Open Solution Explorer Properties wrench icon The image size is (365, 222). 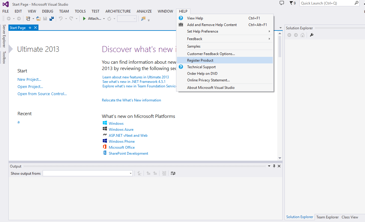coord(312,35)
